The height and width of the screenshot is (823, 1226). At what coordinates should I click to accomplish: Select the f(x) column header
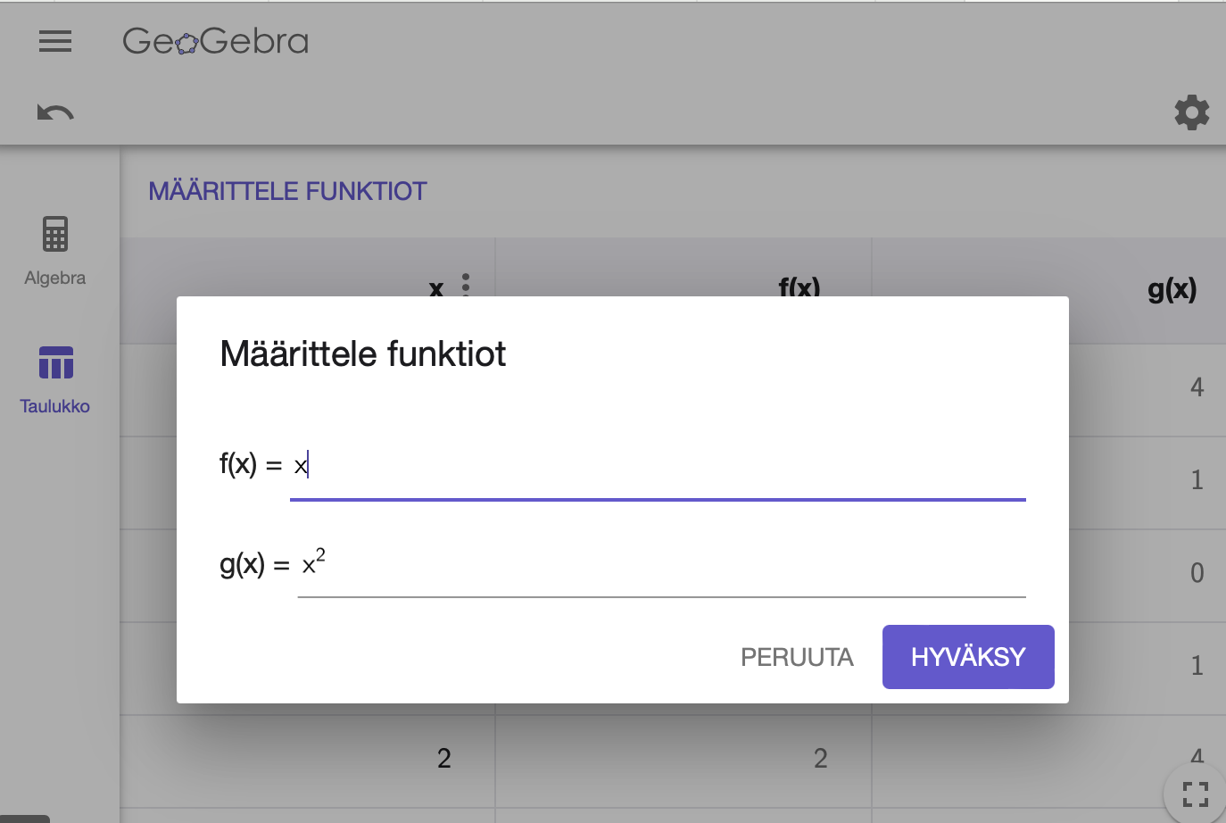point(799,286)
